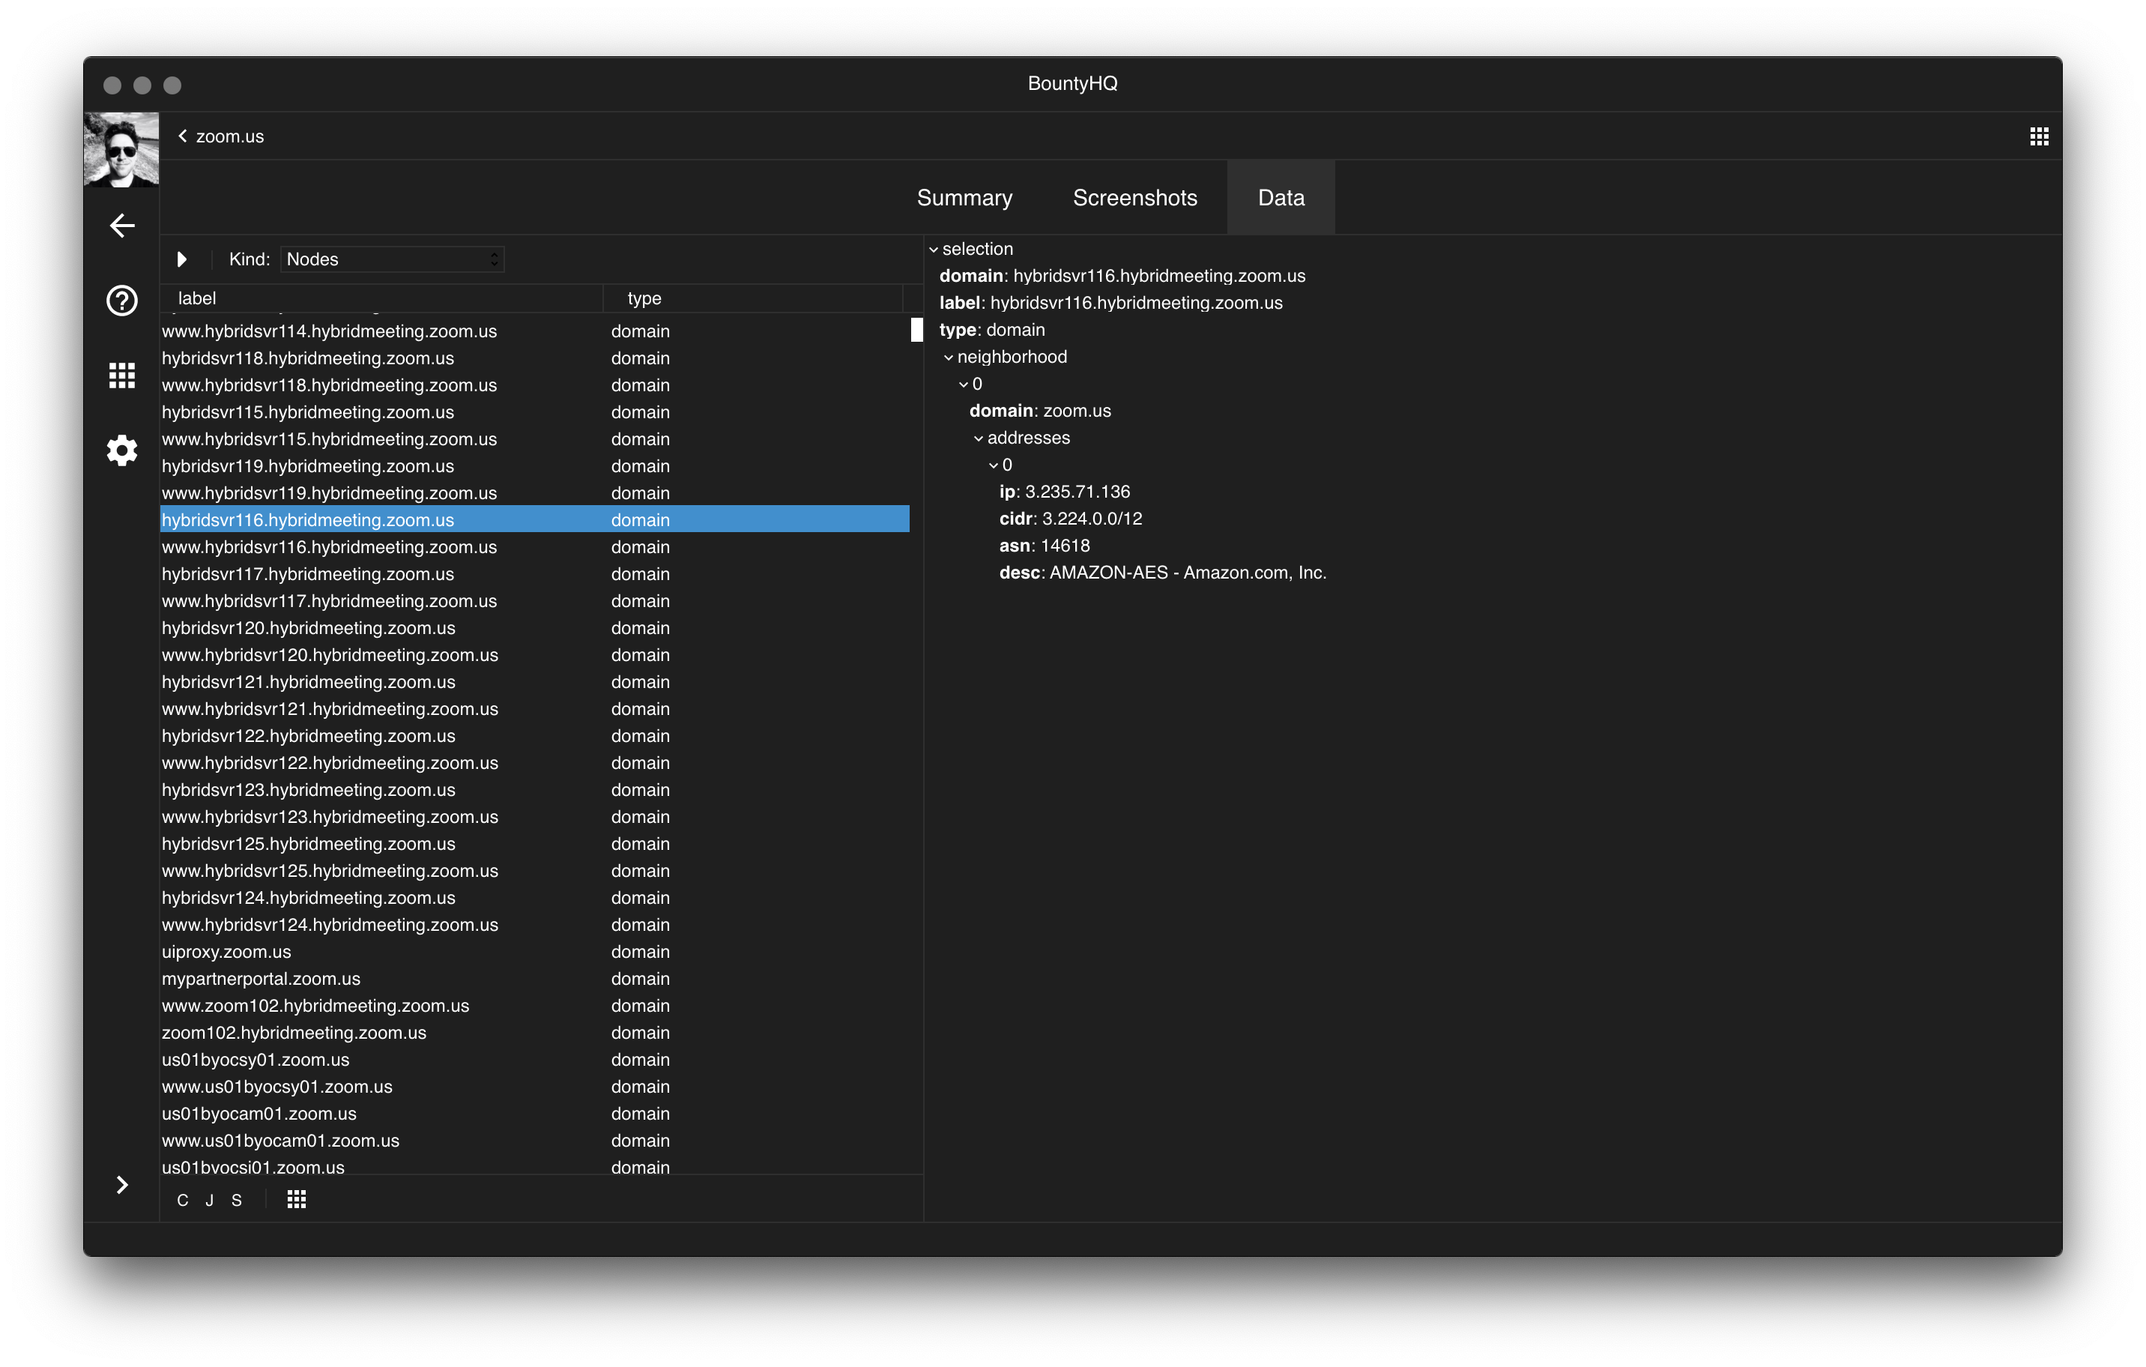Image resolution: width=2146 pixels, height=1367 pixels.
Task: Open the Kind Nodes dropdown
Action: (392, 259)
